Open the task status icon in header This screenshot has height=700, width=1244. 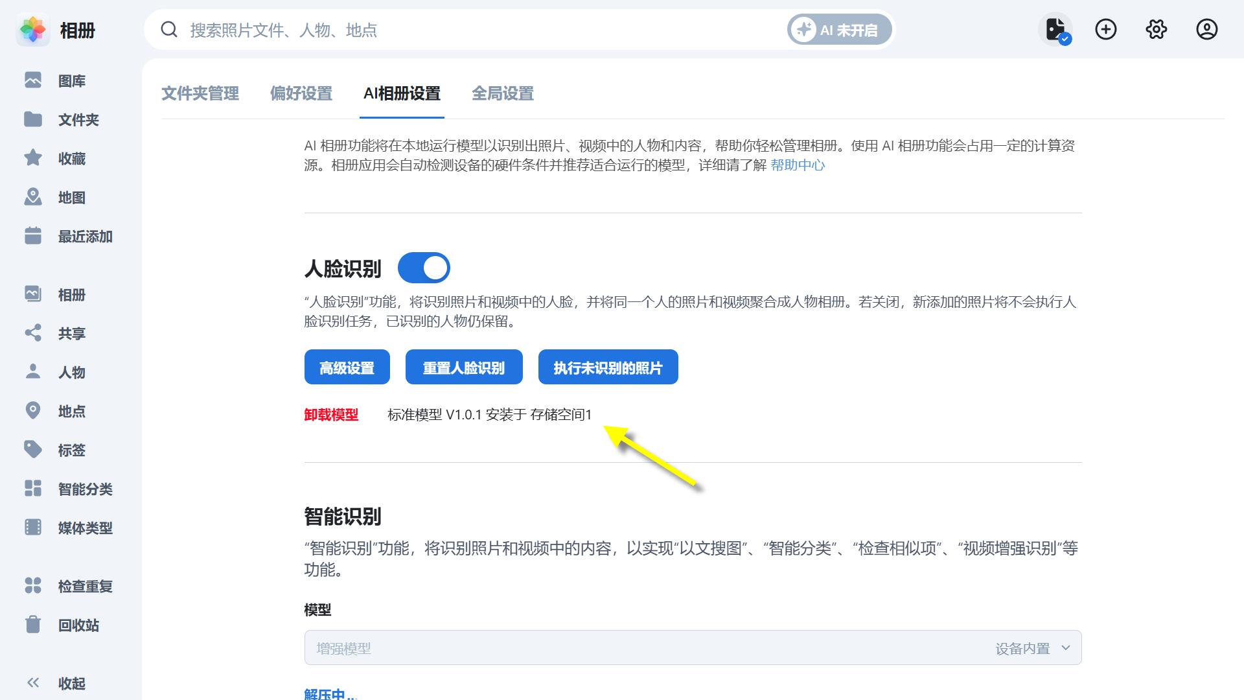tap(1055, 30)
